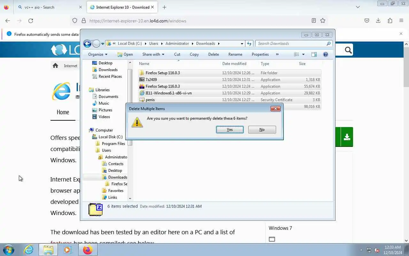Click Open in Explorer toolbar
This screenshot has height=256, width=409.
point(125,54)
